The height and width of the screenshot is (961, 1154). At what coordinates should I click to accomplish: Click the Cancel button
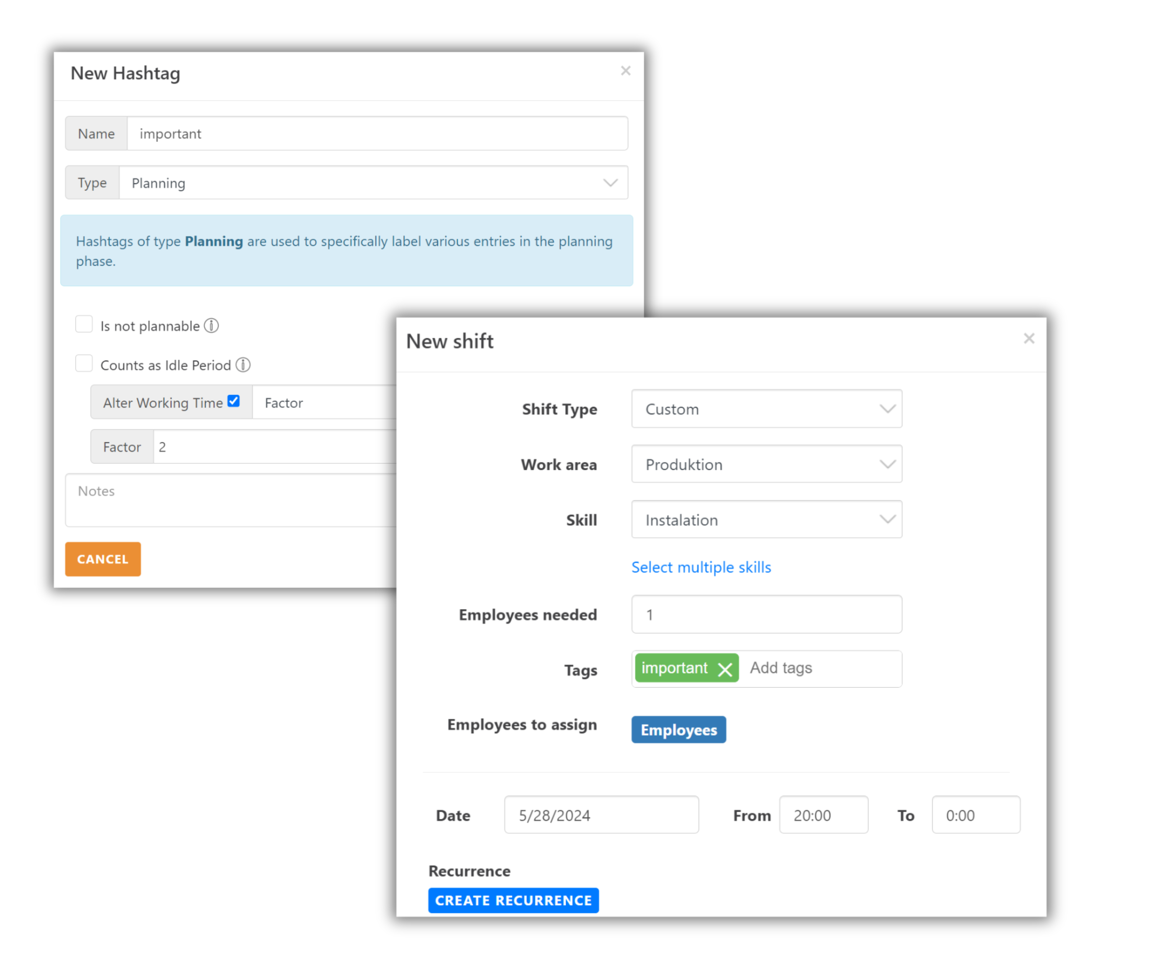pyautogui.click(x=103, y=559)
